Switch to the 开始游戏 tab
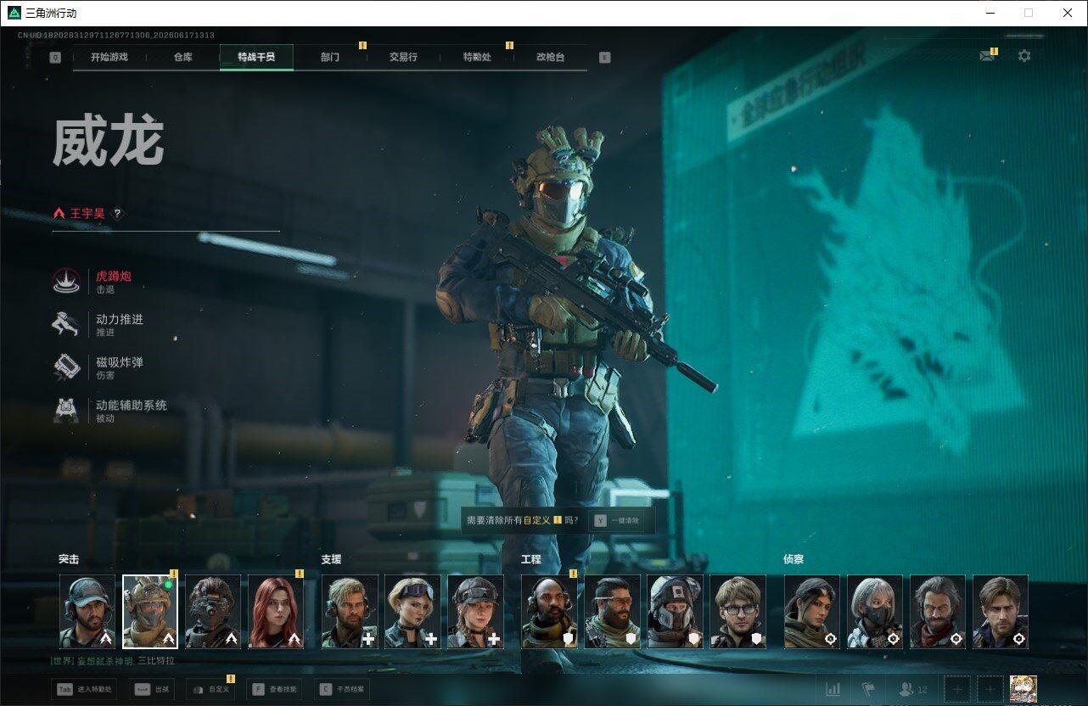1088x706 pixels. click(109, 58)
